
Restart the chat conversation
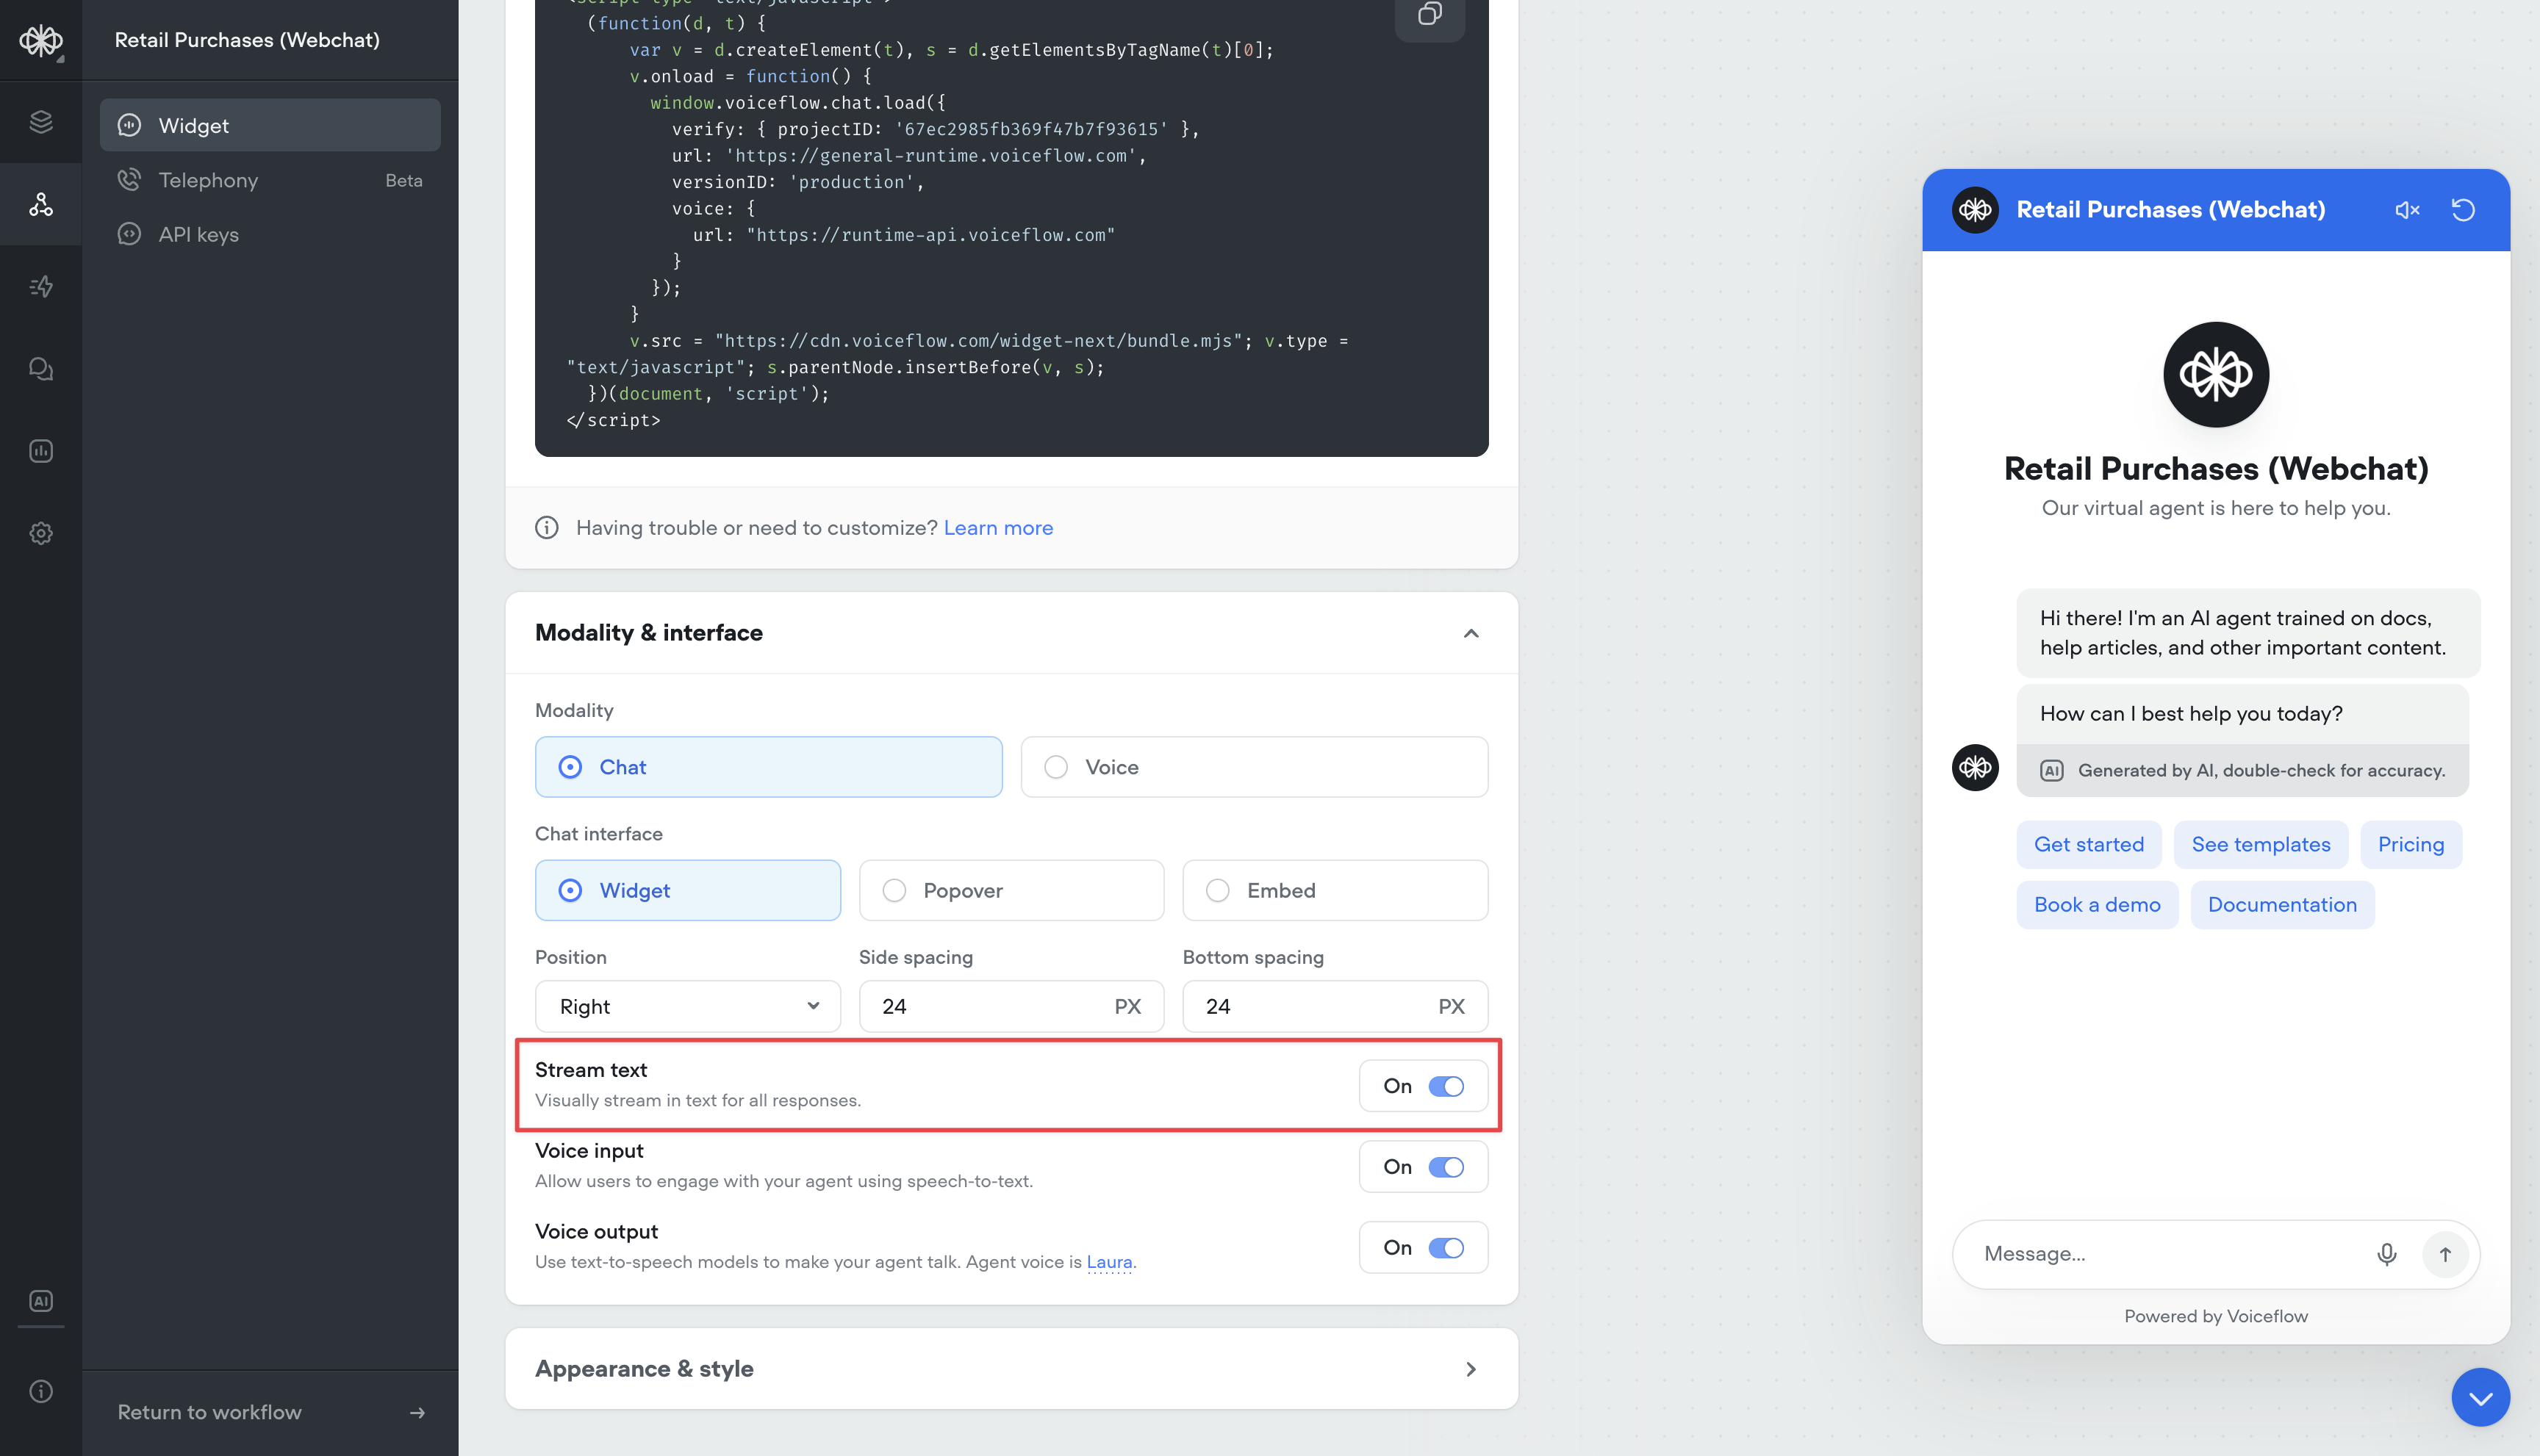pyautogui.click(x=2464, y=209)
